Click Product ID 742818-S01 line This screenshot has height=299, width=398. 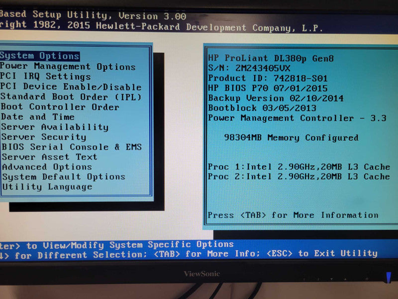[268, 78]
